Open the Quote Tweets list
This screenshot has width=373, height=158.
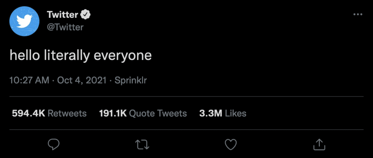(158, 113)
